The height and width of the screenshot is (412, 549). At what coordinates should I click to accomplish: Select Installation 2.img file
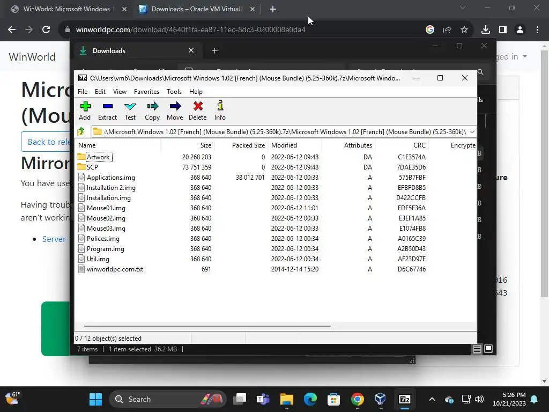tap(111, 187)
